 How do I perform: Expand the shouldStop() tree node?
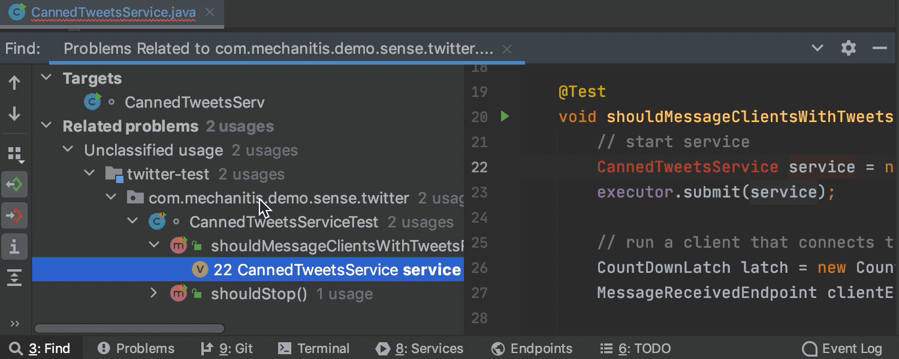[153, 293]
